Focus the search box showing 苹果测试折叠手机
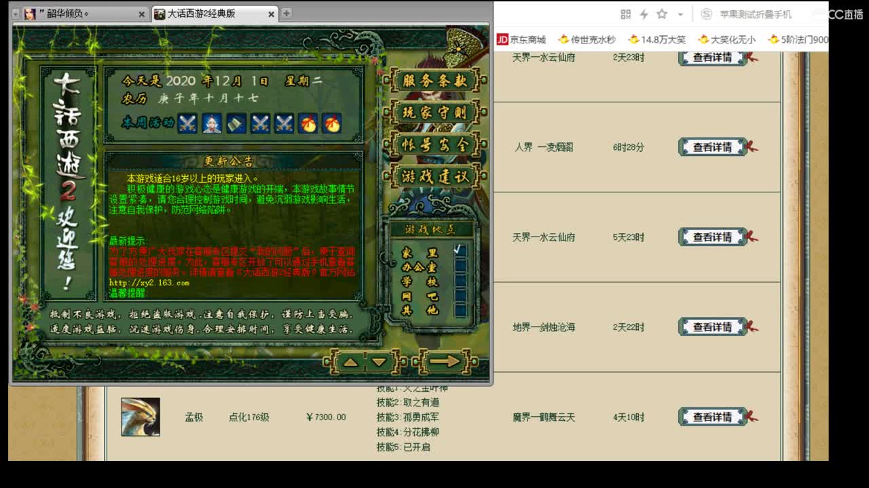The height and width of the screenshot is (488, 869). click(x=756, y=14)
